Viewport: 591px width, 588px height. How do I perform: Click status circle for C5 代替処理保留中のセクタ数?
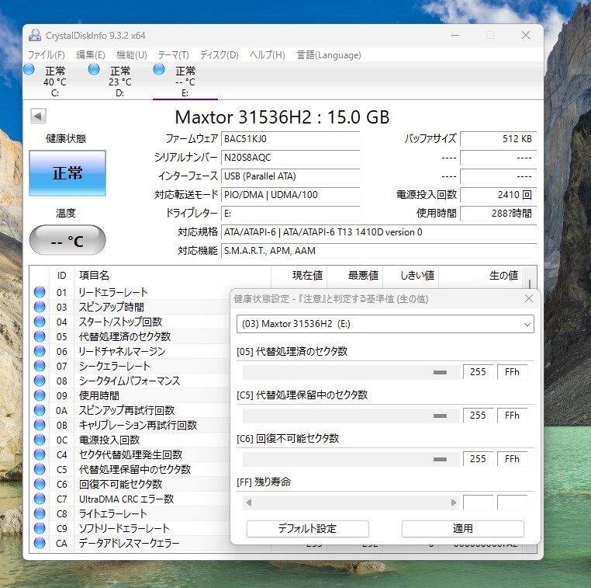40,469
